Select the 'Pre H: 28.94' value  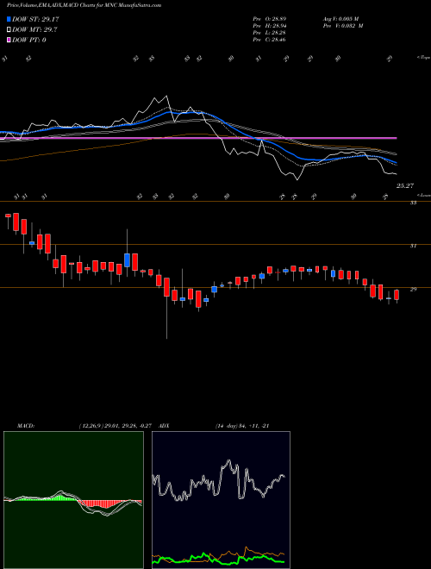270,26
